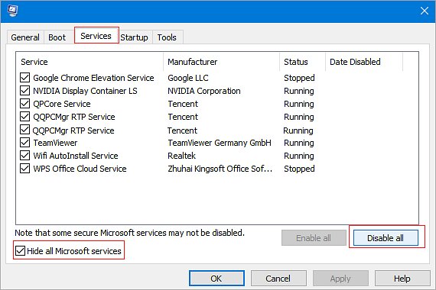Click Running status of QPCore Service

pos(299,104)
